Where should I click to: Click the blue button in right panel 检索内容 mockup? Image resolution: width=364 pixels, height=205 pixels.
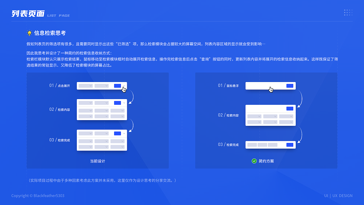[289, 108]
